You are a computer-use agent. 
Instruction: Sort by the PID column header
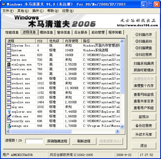tap(42, 41)
